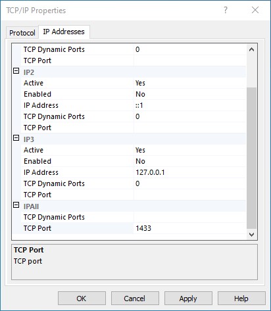The width and height of the screenshot is (271, 311).
Task: Click the IP2 IP Address ::1 field
Action: tap(189, 105)
